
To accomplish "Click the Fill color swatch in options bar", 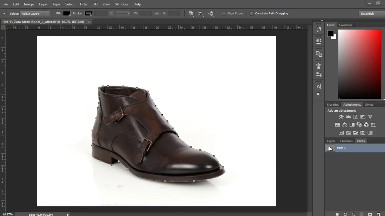I will 67,13.
